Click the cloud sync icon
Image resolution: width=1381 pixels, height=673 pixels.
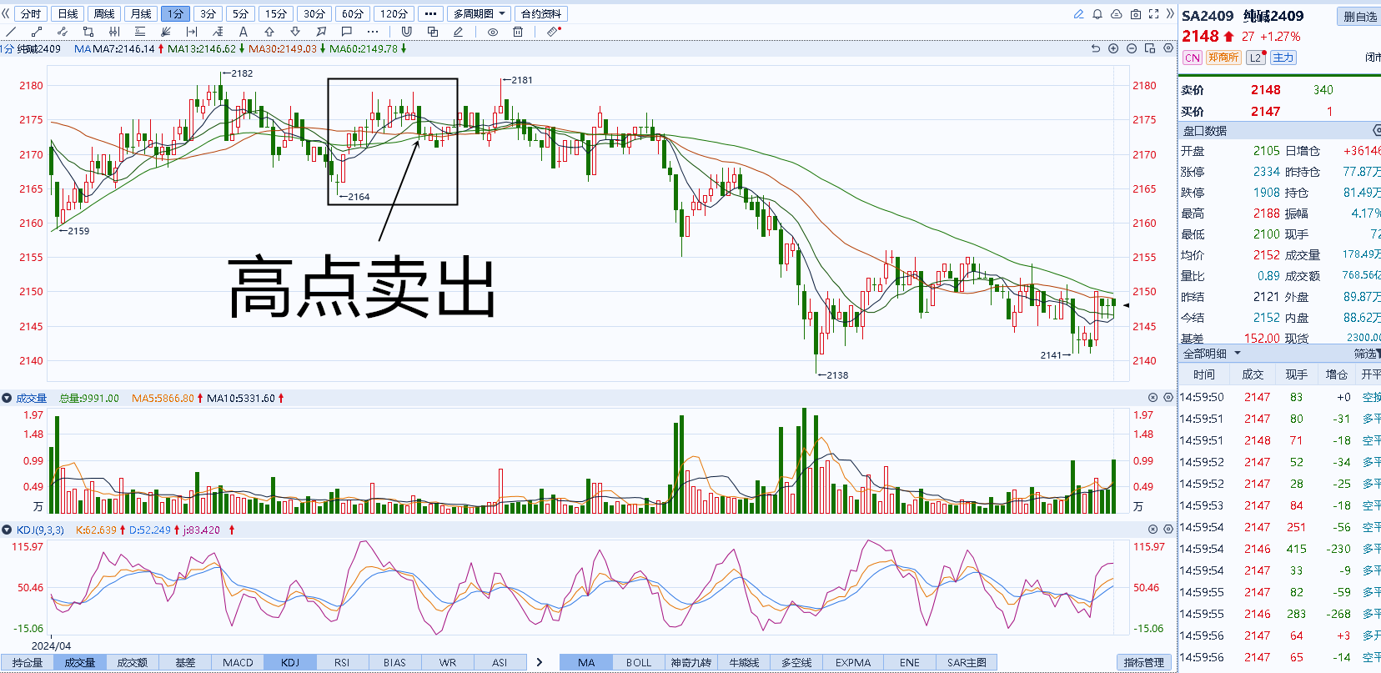(x=1117, y=14)
